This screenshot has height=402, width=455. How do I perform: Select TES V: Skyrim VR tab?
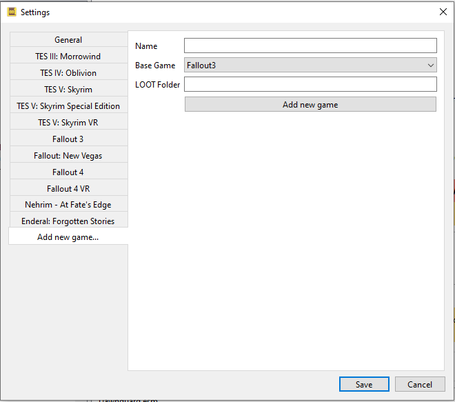[68, 123]
